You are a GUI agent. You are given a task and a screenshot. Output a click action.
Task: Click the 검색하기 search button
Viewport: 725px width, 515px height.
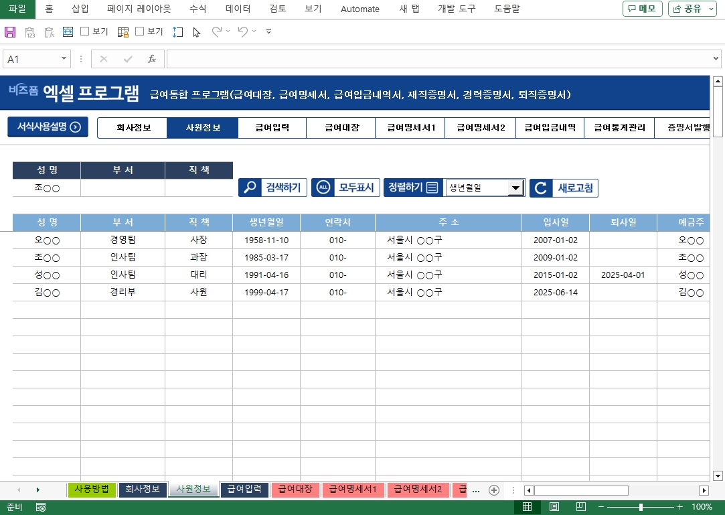(272, 188)
